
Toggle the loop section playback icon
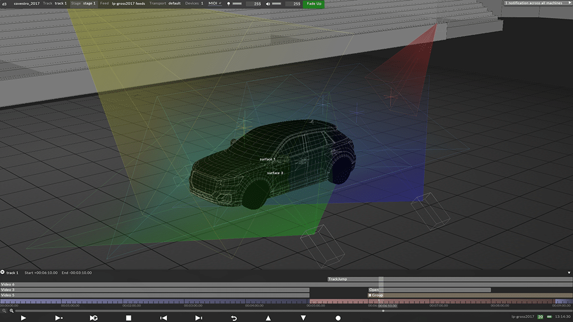point(93,318)
